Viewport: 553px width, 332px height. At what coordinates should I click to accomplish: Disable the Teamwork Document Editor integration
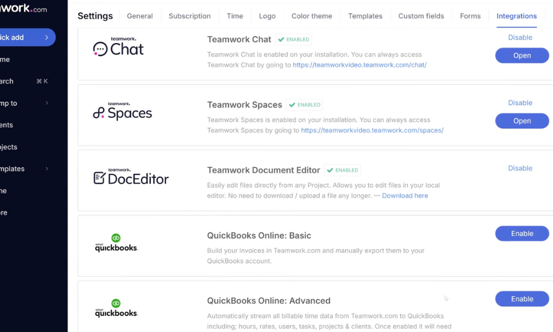click(520, 168)
